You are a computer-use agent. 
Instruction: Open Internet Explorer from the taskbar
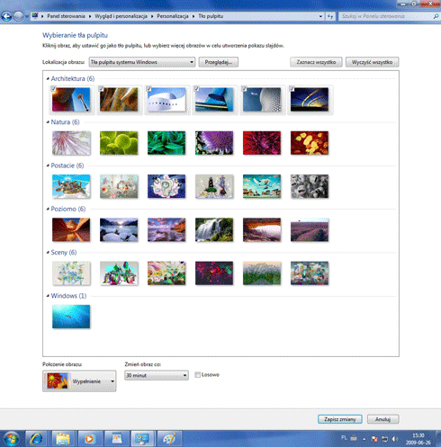tap(37, 439)
